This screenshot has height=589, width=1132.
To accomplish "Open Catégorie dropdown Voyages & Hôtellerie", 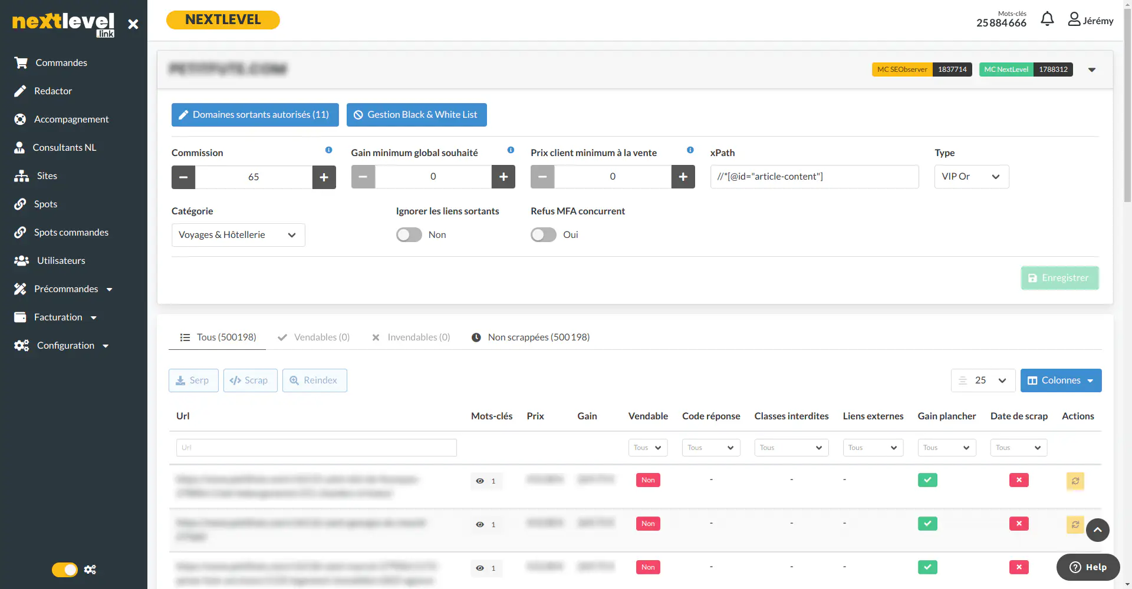I will coord(238,235).
